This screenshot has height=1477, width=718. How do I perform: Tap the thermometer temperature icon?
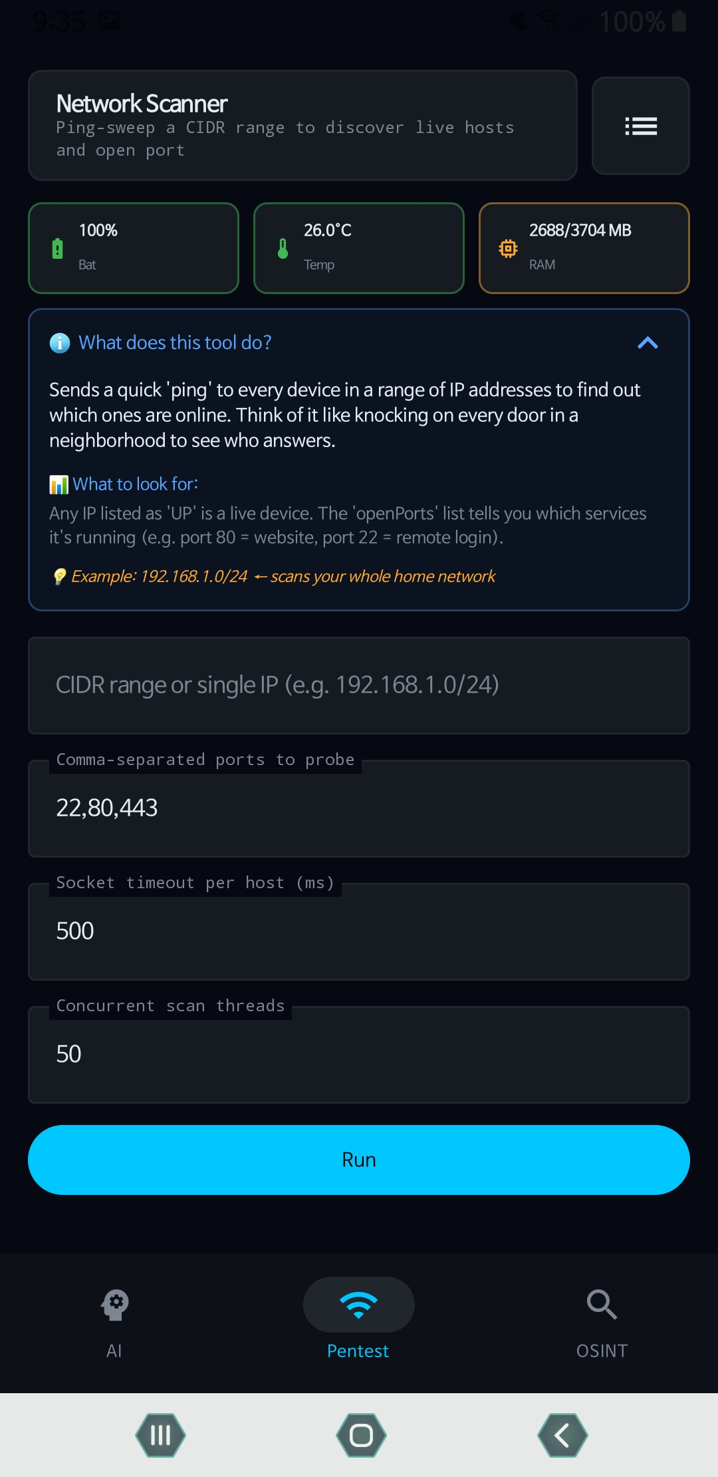point(283,248)
